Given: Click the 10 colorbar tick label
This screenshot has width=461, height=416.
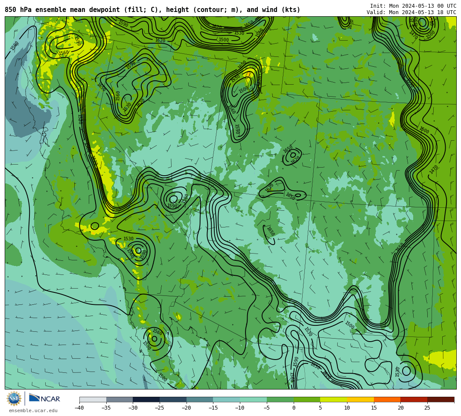Looking at the screenshot, I should (347, 408).
